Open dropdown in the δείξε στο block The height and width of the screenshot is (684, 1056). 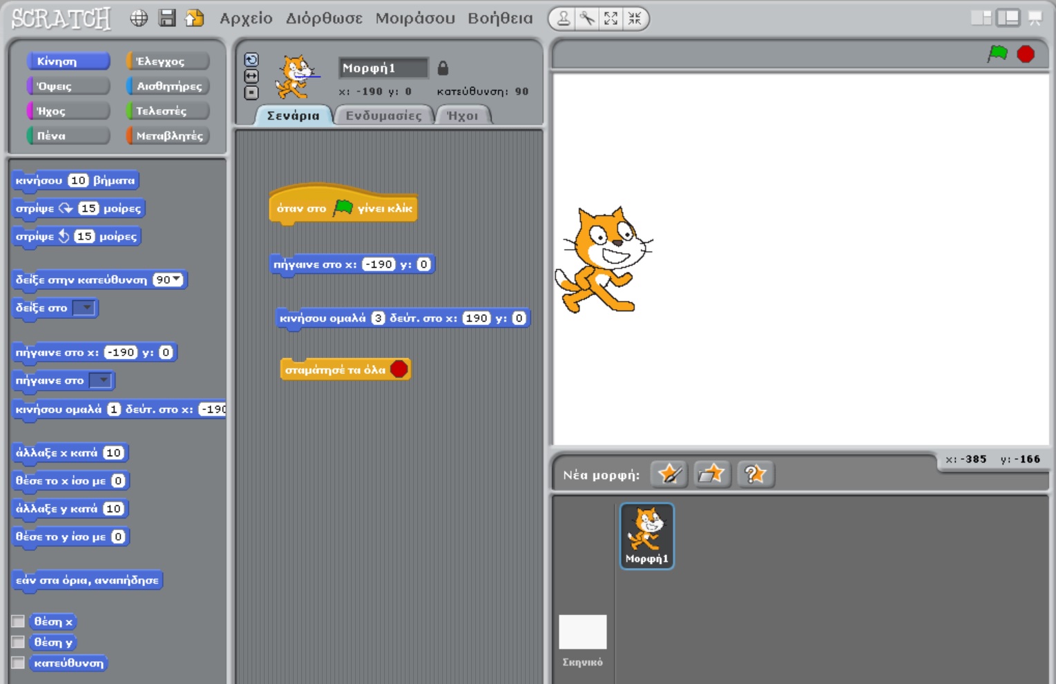[x=84, y=308]
